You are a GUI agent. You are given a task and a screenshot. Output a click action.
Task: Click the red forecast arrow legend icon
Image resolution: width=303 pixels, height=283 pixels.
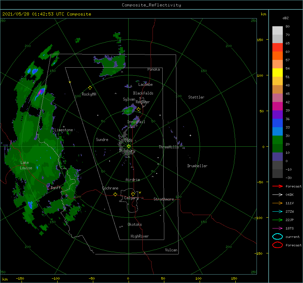point(277,186)
